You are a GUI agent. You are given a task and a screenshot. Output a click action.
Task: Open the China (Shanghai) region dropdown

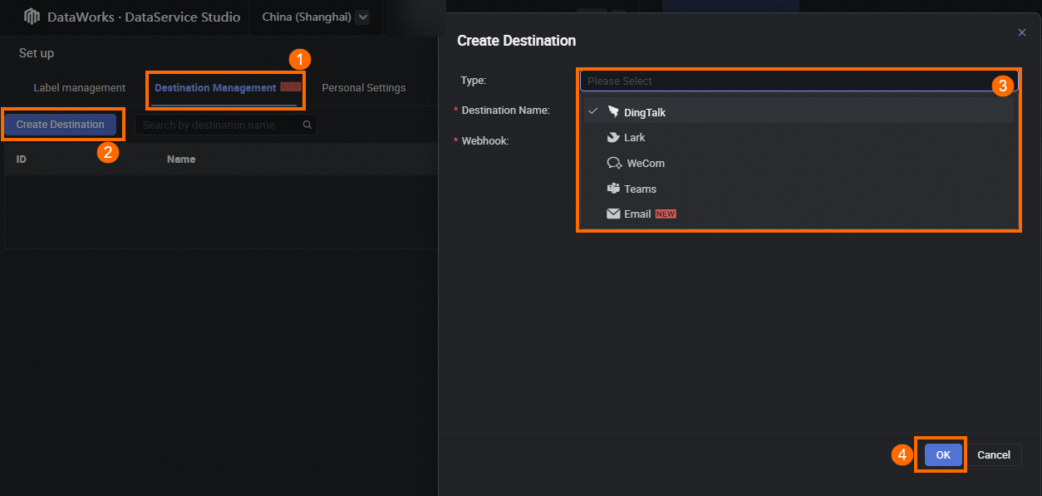point(361,17)
